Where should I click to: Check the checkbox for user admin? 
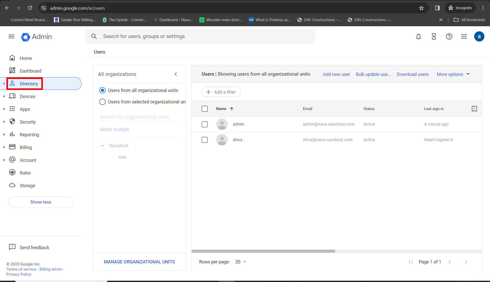(x=204, y=124)
